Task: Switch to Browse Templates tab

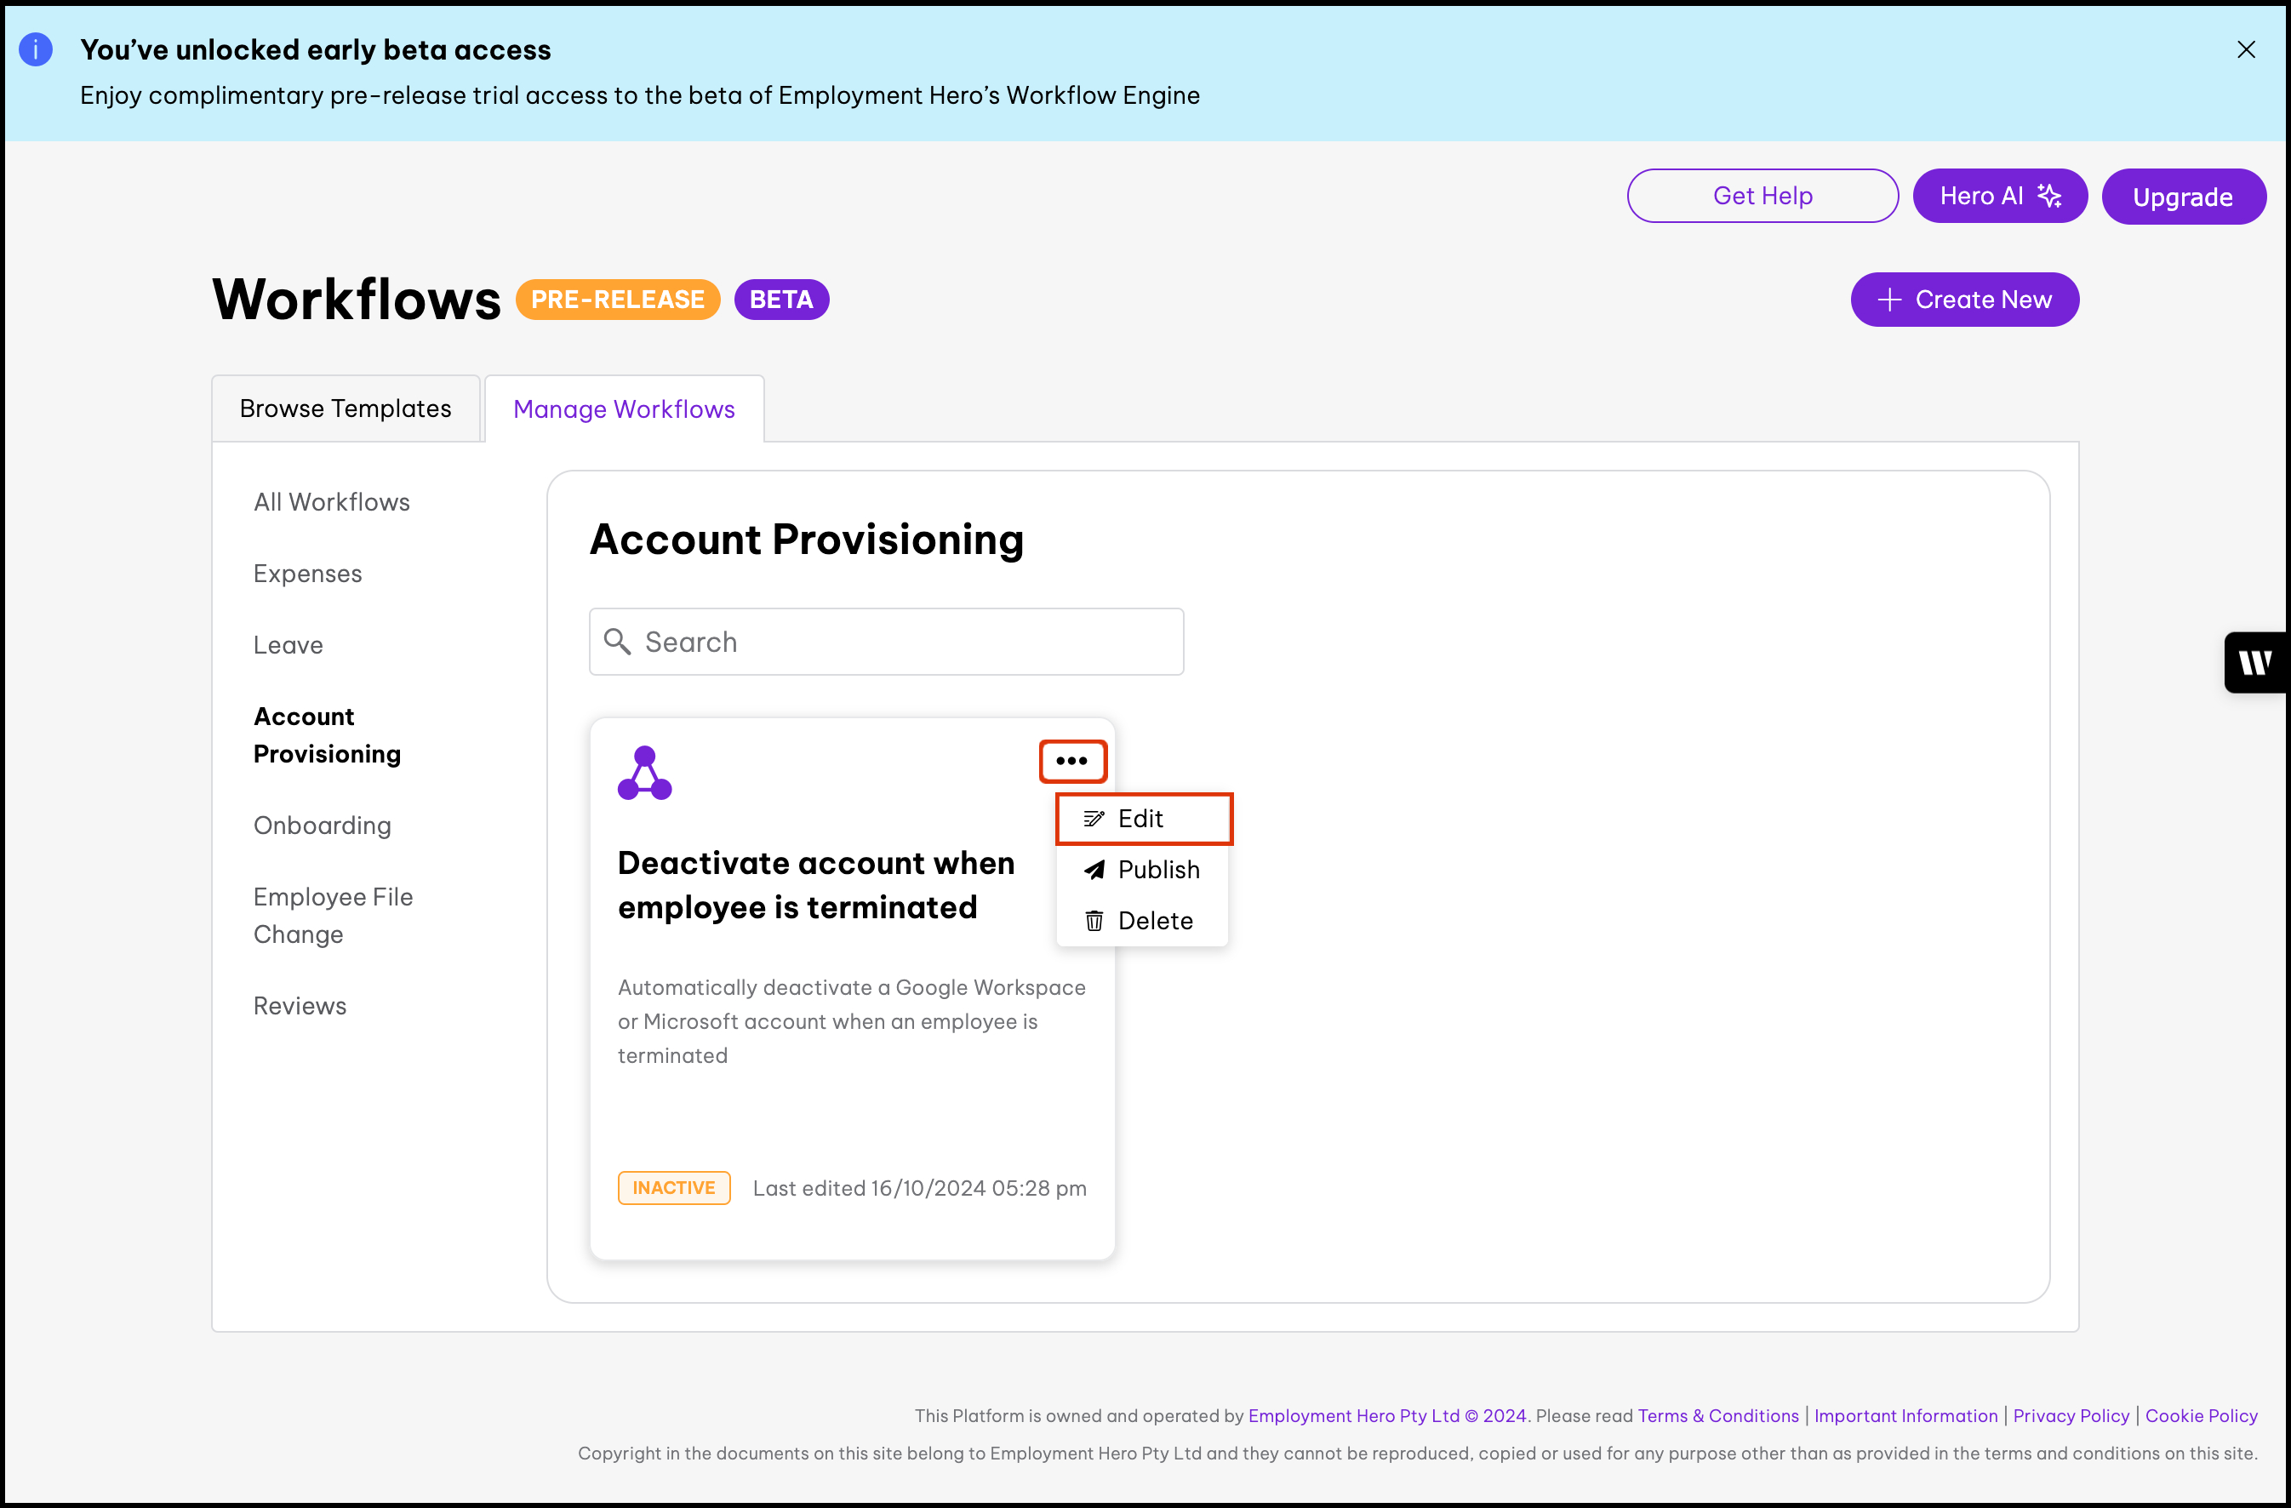Action: pos(345,409)
